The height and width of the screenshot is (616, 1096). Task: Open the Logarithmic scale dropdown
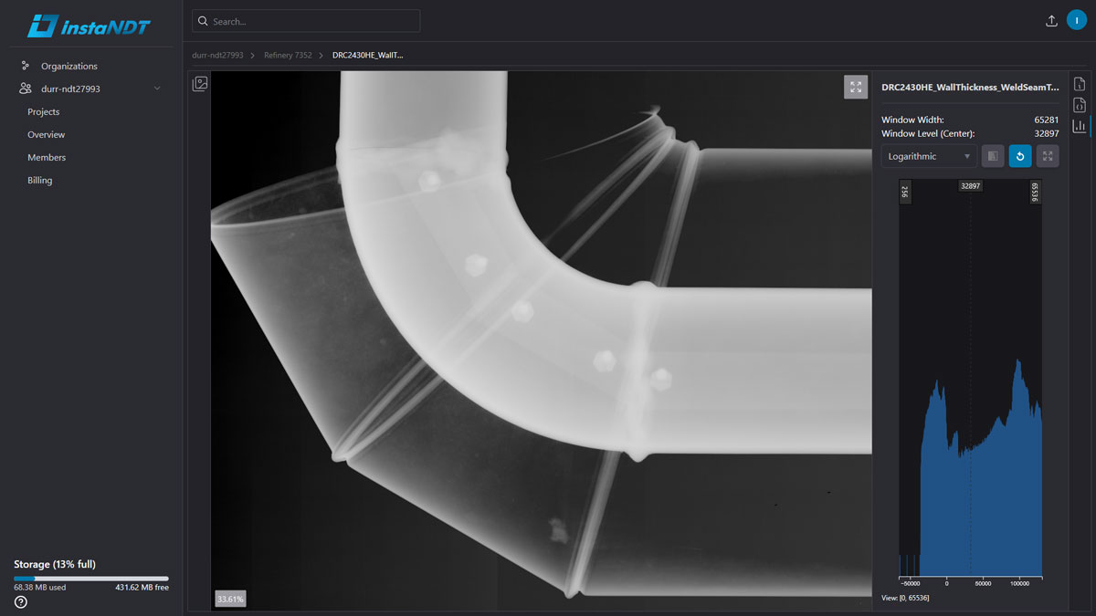929,156
